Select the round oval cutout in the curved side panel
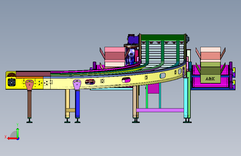The height and width of the screenshot is (156, 241). (163, 76)
